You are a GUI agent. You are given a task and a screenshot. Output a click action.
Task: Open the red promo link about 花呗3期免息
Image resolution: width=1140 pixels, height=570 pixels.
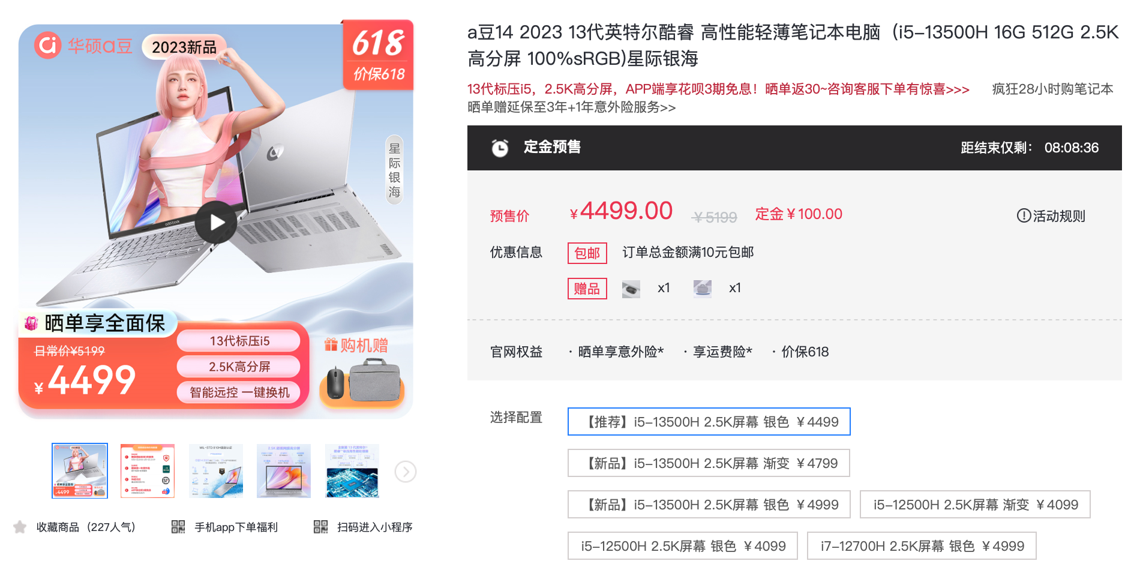pos(718,89)
